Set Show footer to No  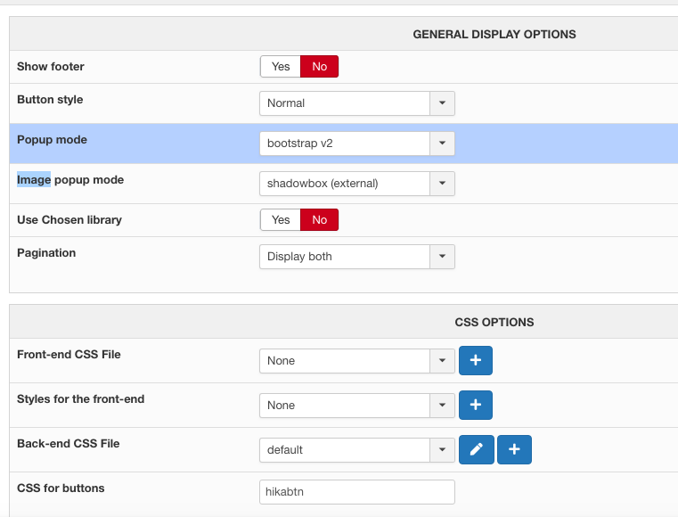coord(319,67)
